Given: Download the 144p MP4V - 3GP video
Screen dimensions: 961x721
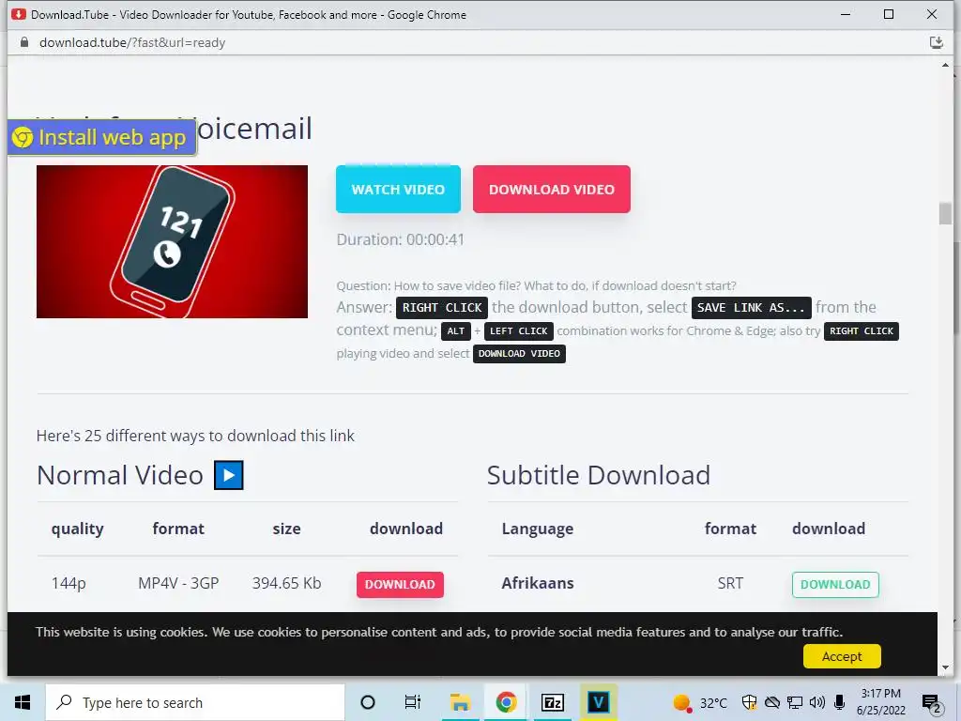Looking at the screenshot, I should point(400,584).
